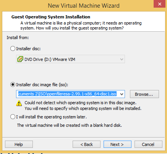Click the 'Guest Operating System Installation' heading

coord(51,17)
